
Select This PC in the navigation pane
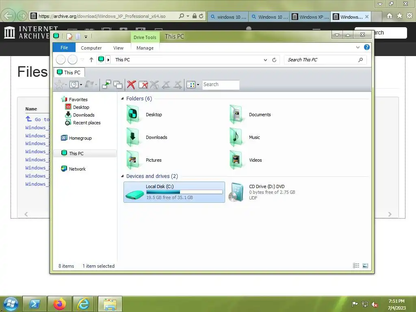85,153
